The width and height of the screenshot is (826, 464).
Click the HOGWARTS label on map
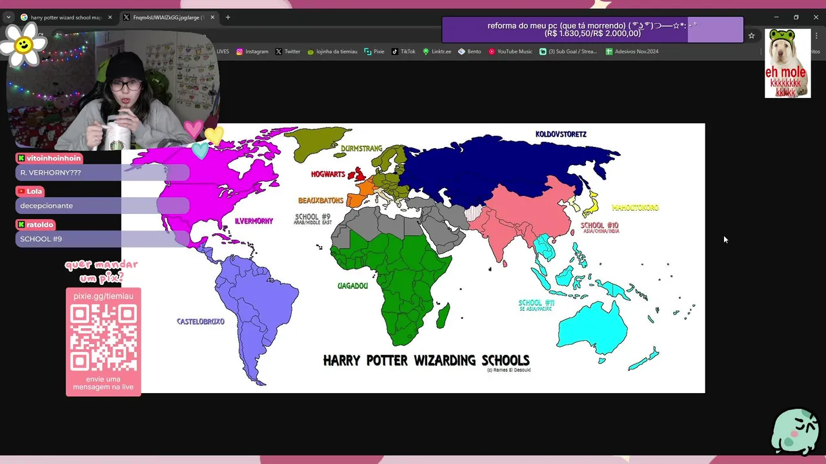tap(328, 174)
